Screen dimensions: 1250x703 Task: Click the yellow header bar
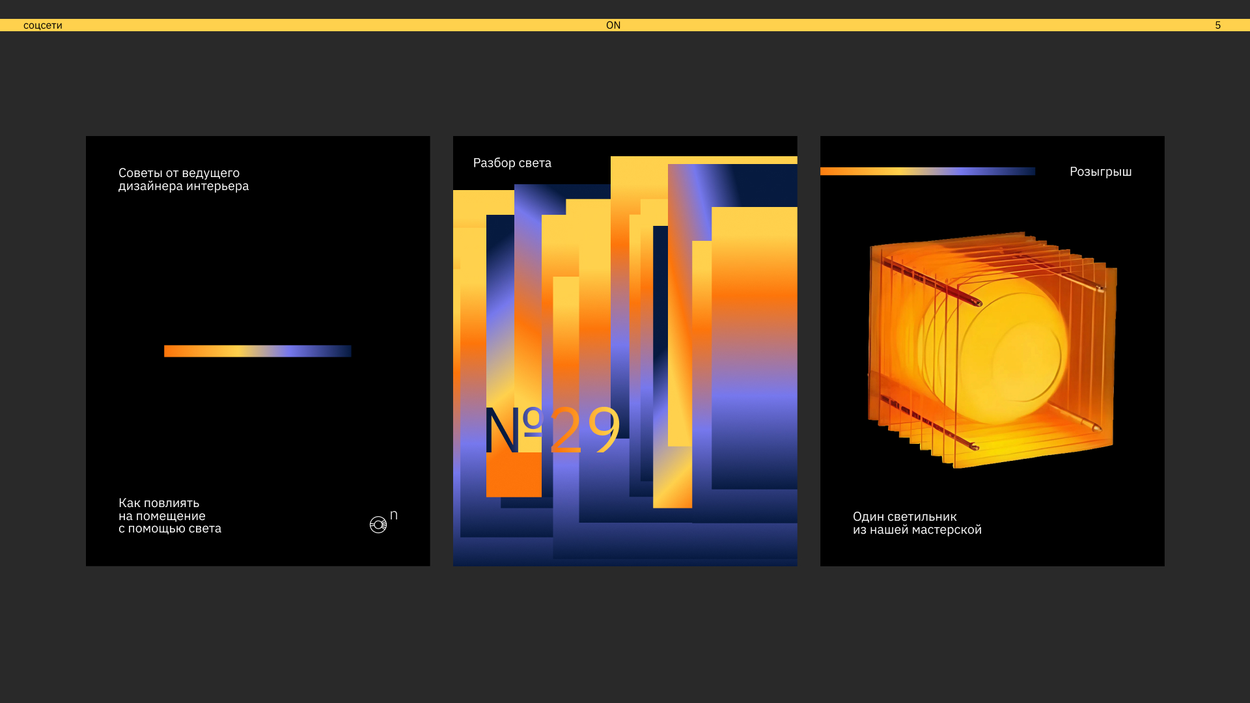(326, 25)
